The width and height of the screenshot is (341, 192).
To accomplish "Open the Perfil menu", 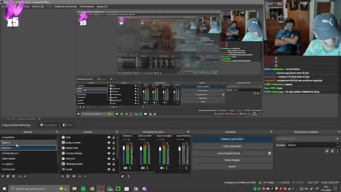I will (49, 6).
